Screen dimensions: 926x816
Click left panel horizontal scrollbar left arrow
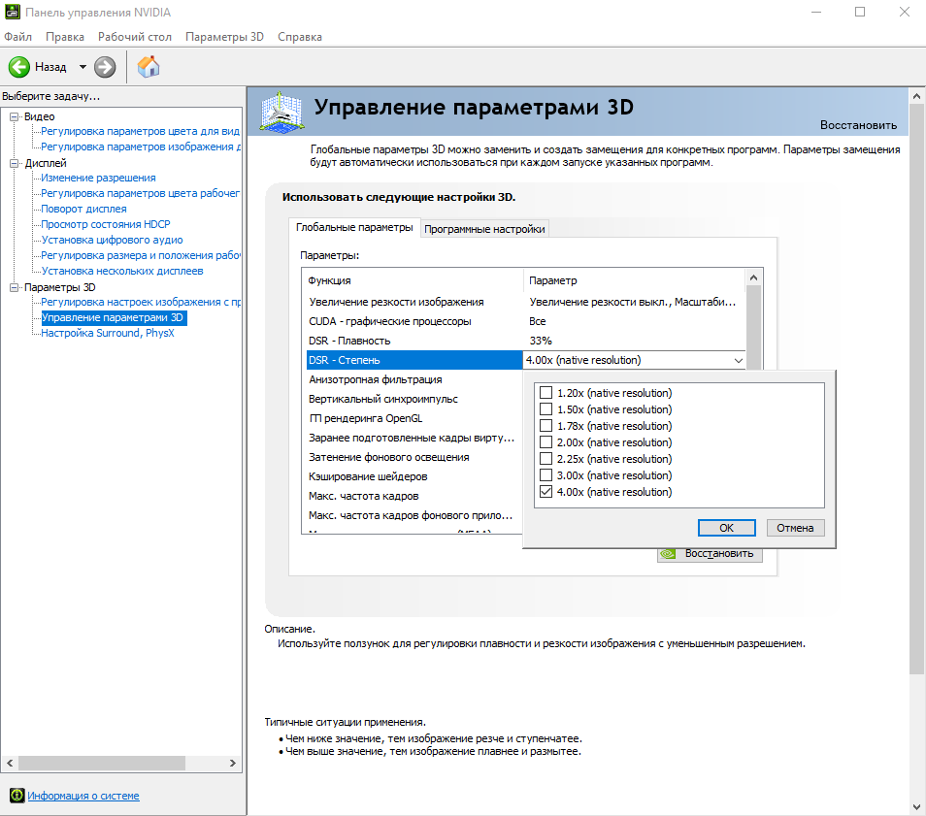(x=10, y=763)
